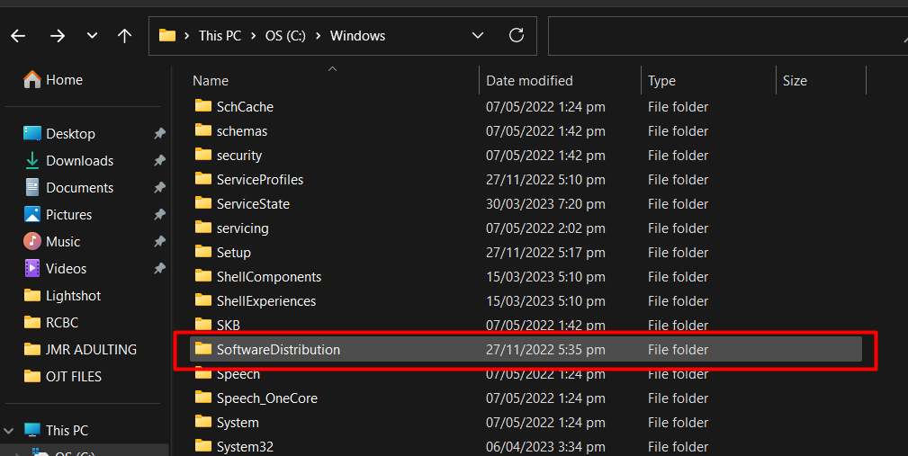Click the Videos film icon in sidebar

click(x=31, y=269)
